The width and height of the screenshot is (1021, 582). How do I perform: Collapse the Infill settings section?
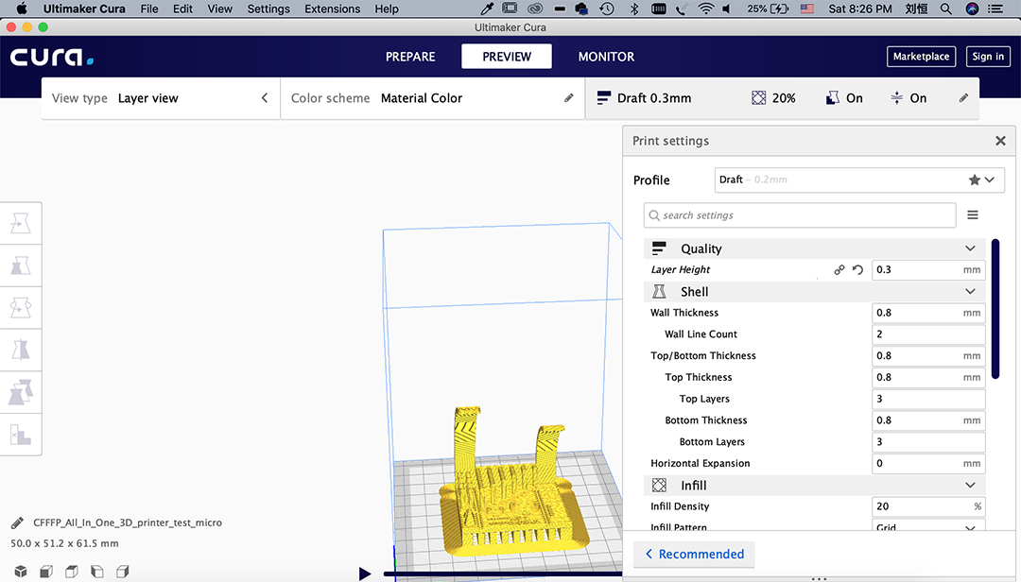[x=970, y=485]
